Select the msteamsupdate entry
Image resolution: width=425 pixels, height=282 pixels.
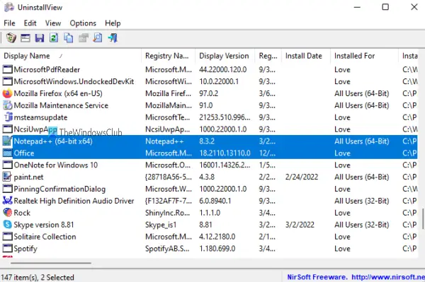[x=40, y=117]
